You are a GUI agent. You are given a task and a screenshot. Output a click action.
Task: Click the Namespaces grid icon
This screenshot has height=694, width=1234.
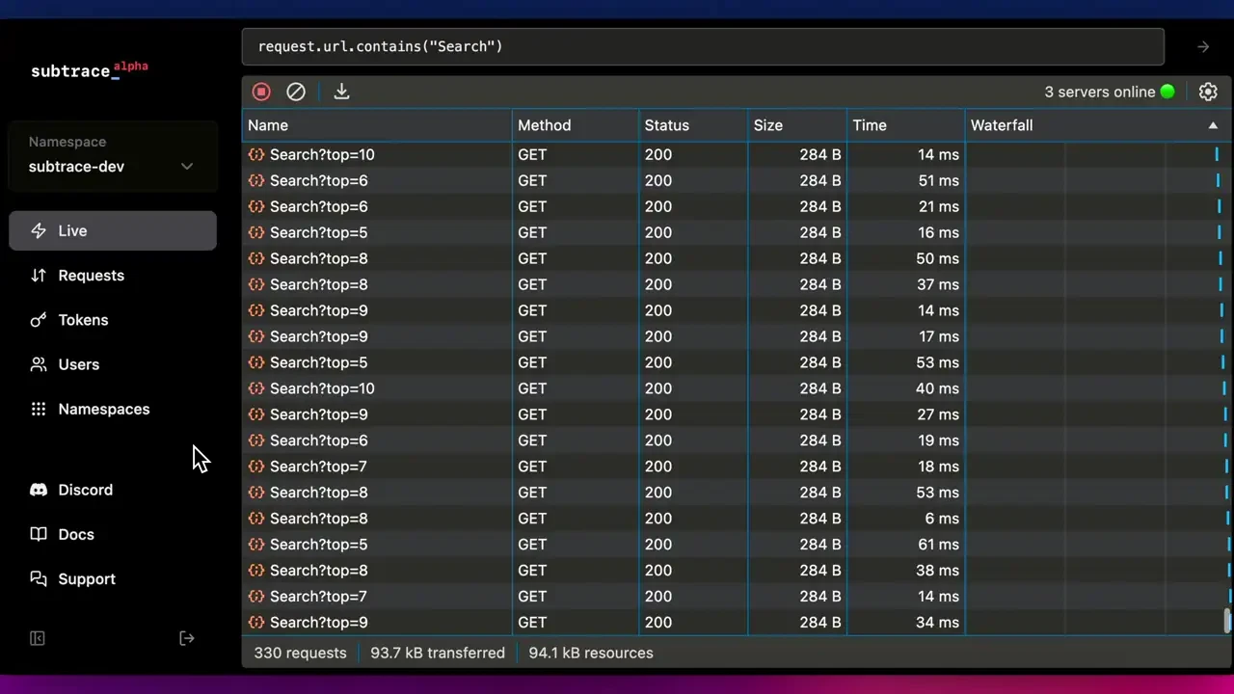click(39, 409)
